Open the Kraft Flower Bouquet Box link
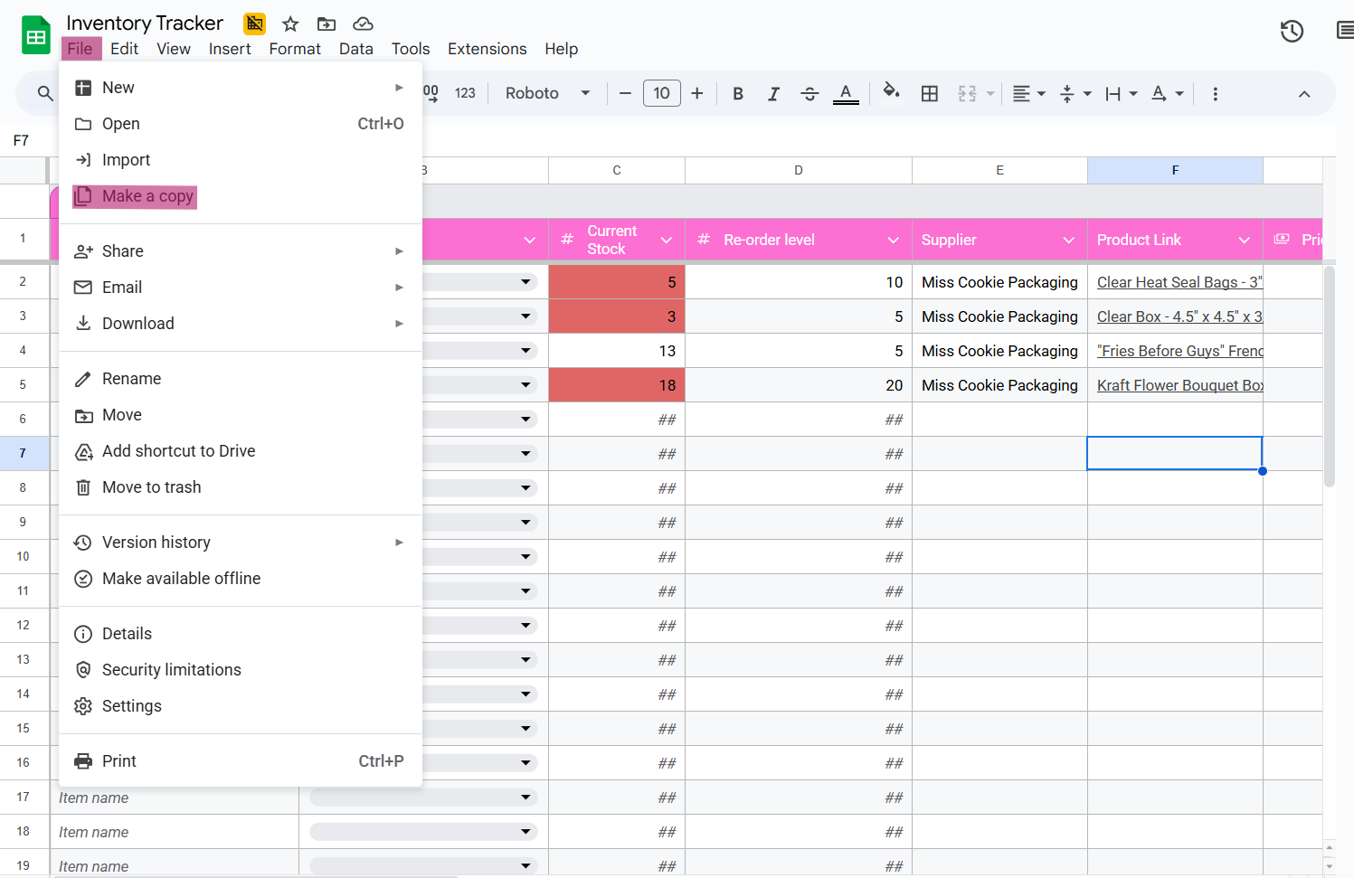The image size is (1354, 878). (1179, 385)
